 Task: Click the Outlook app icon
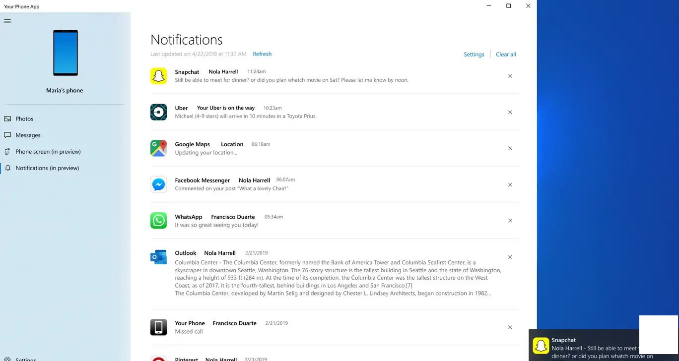[x=158, y=257]
